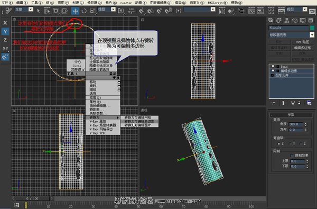Expand Bend modifier sub-object tree
The width and height of the screenshot is (317, 209).
coord(278,67)
